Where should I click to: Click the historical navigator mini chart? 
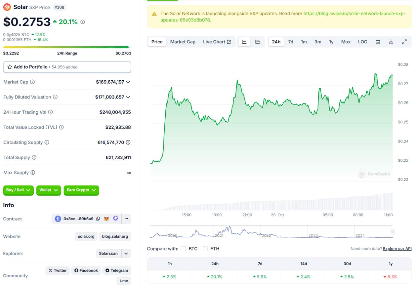pos(272,232)
